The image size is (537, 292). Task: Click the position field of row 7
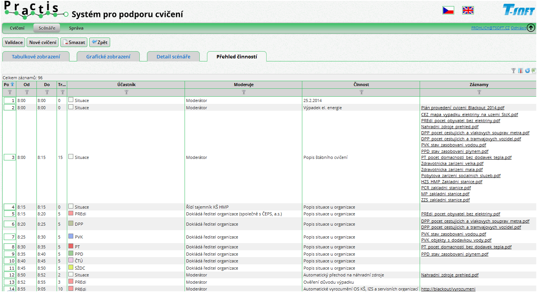[x=9, y=237]
